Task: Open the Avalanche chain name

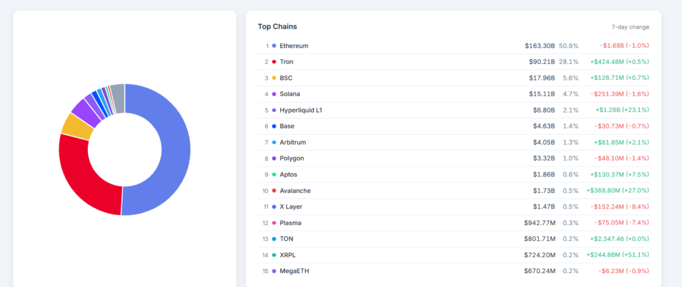Action: [x=295, y=190]
